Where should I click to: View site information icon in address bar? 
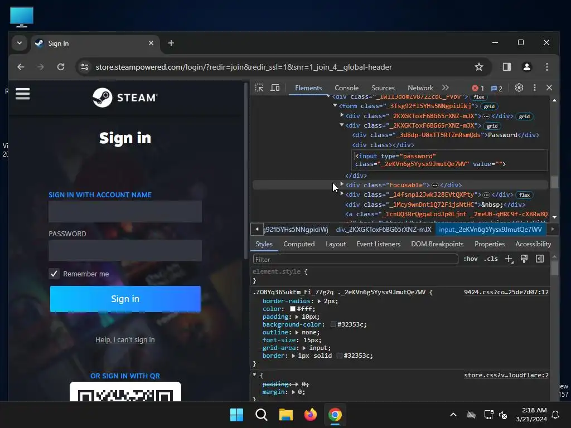pyautogui.click(x=85, y=67)
